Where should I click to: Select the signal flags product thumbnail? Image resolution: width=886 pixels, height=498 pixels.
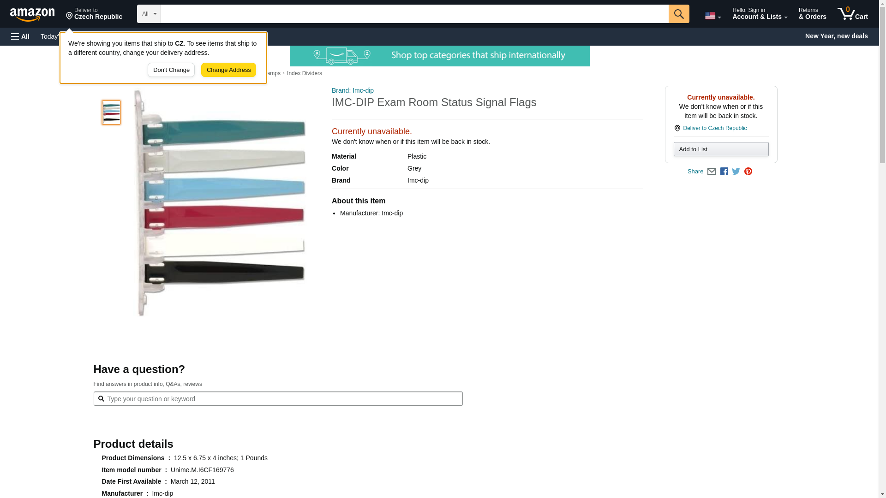111,113
